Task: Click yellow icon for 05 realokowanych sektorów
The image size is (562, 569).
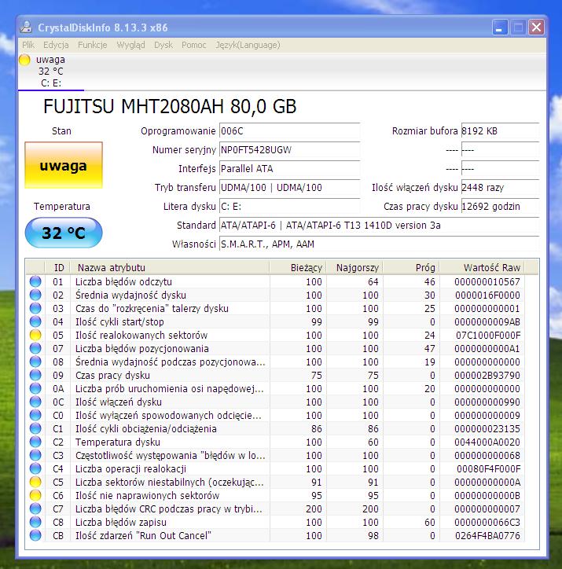Action: (x=35, y=335)
